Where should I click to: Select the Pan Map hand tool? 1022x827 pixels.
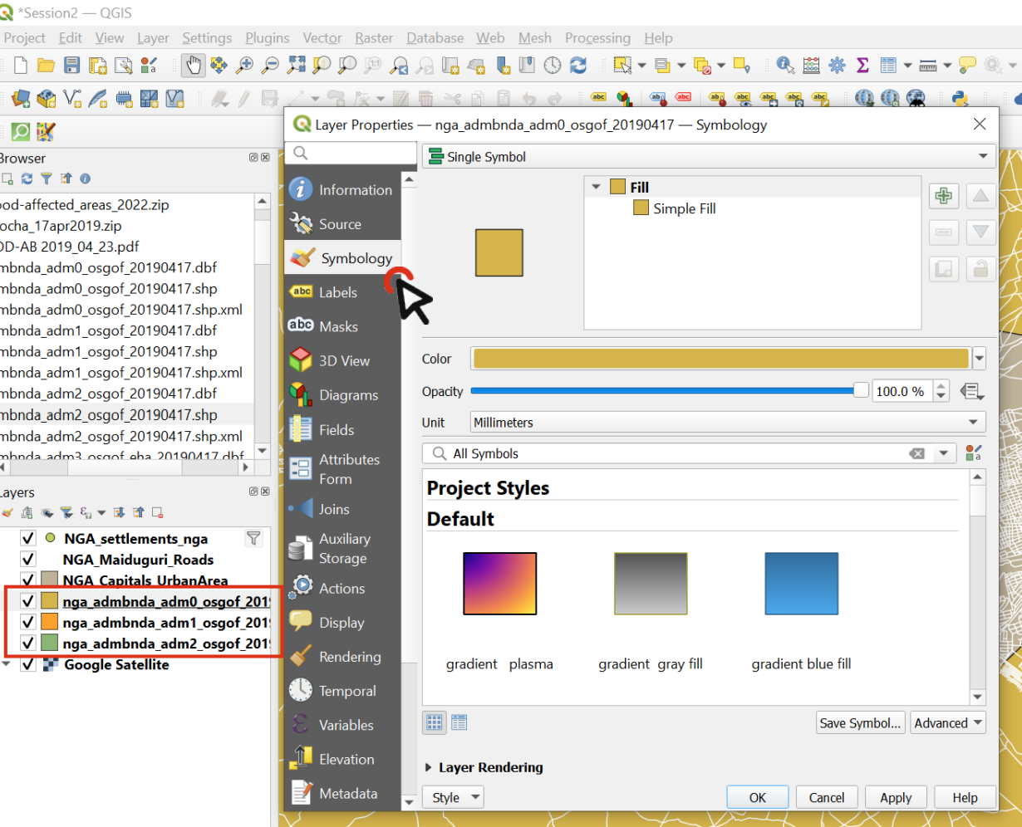point(194,65)
